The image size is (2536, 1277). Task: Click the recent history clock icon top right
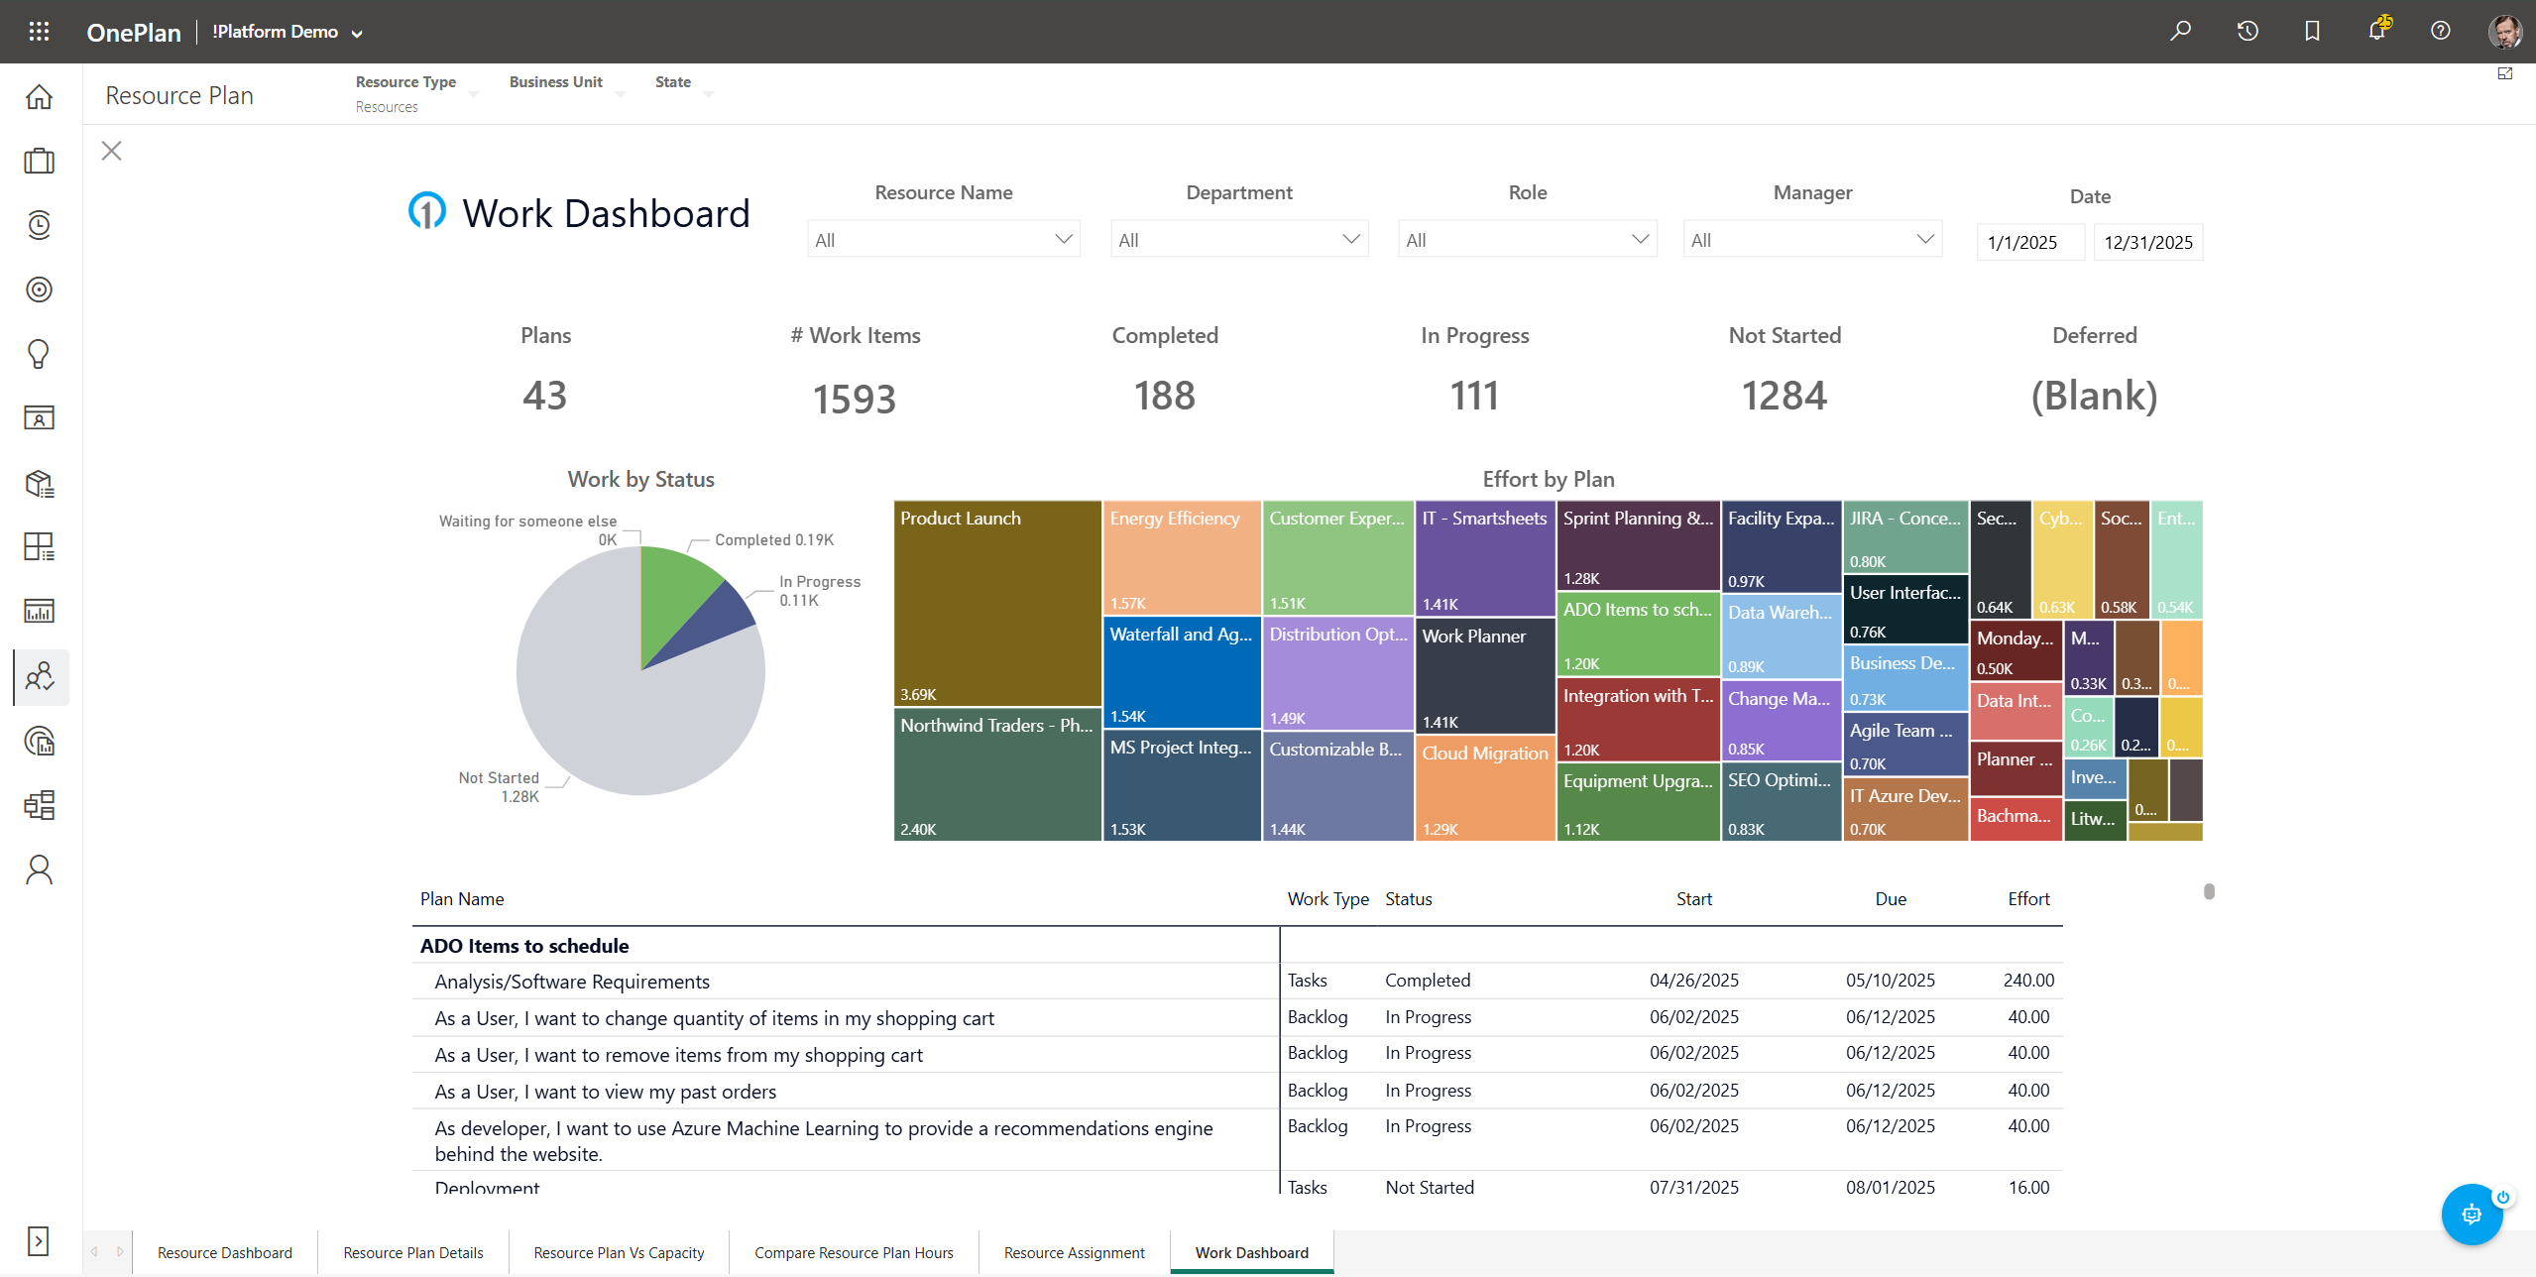coord(2248,31)
